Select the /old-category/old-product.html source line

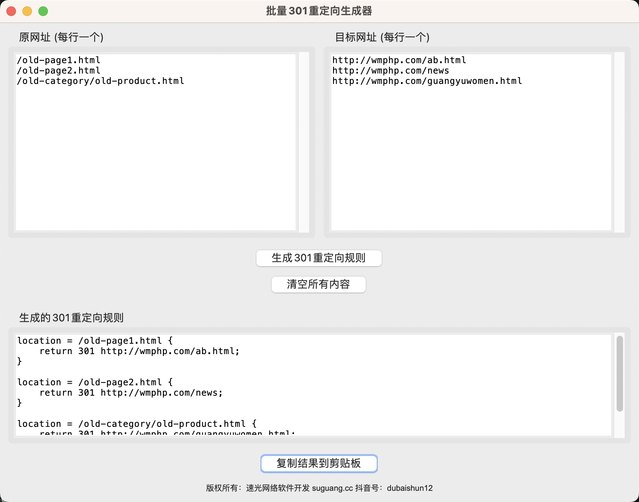[x=101, y=81]
